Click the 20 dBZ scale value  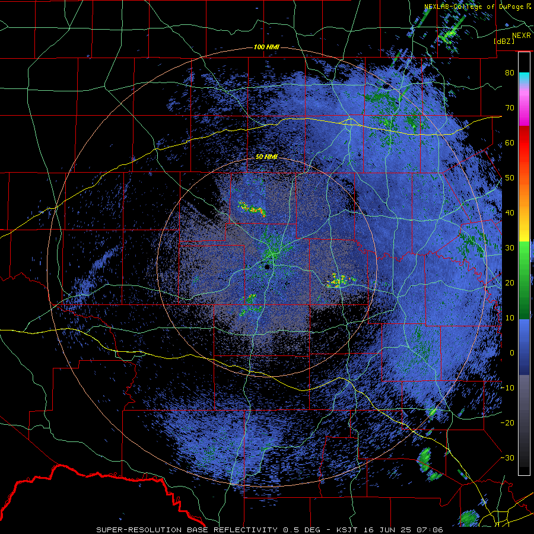point(510,283)
